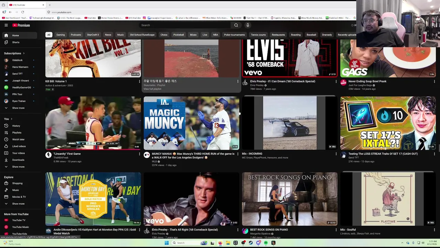Open the Hans Niemann subscription channel
Screen dimensions: 440x248
20,67
